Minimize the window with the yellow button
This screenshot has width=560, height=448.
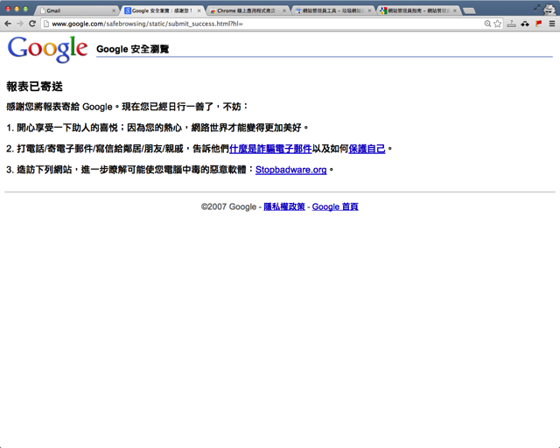17,9
